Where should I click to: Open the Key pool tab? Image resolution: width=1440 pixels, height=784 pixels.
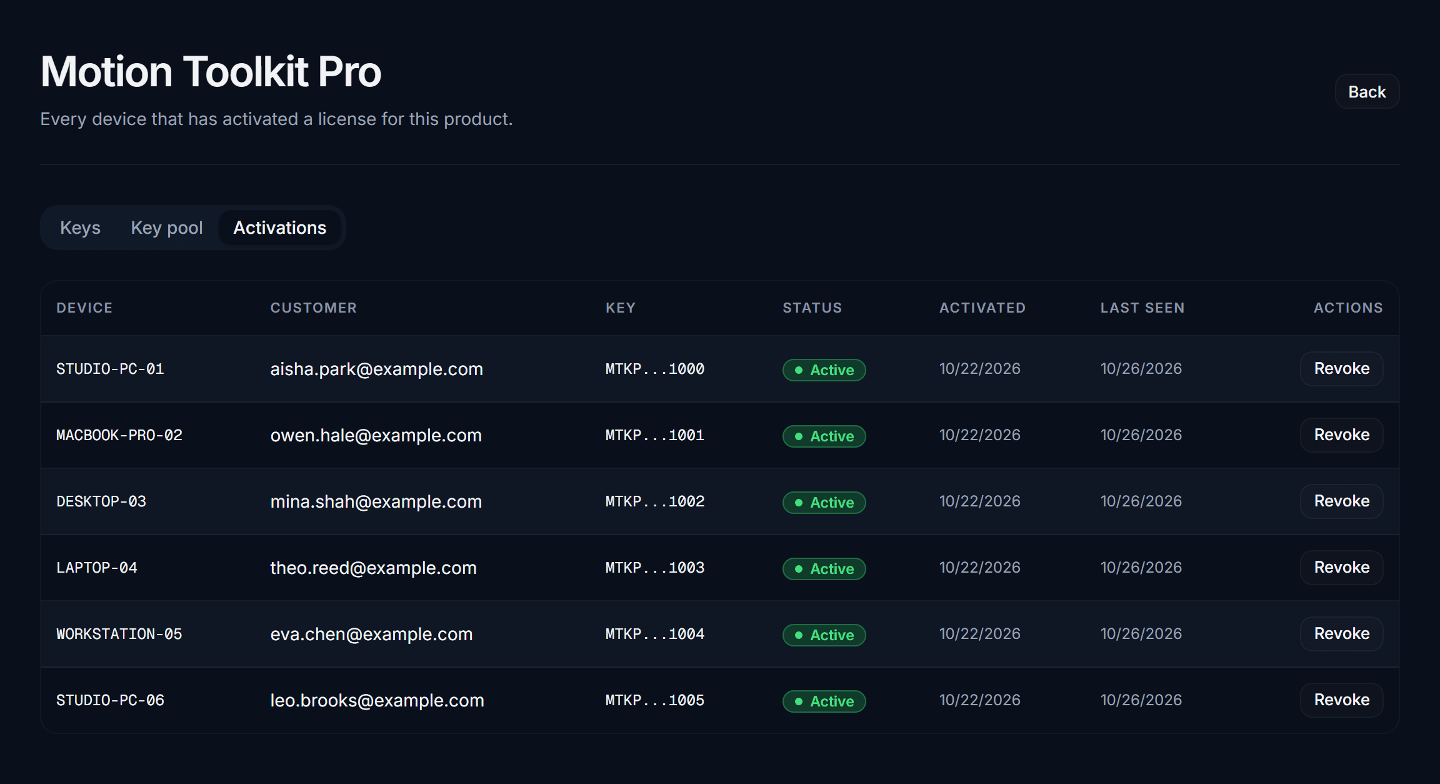coord(167,228)
